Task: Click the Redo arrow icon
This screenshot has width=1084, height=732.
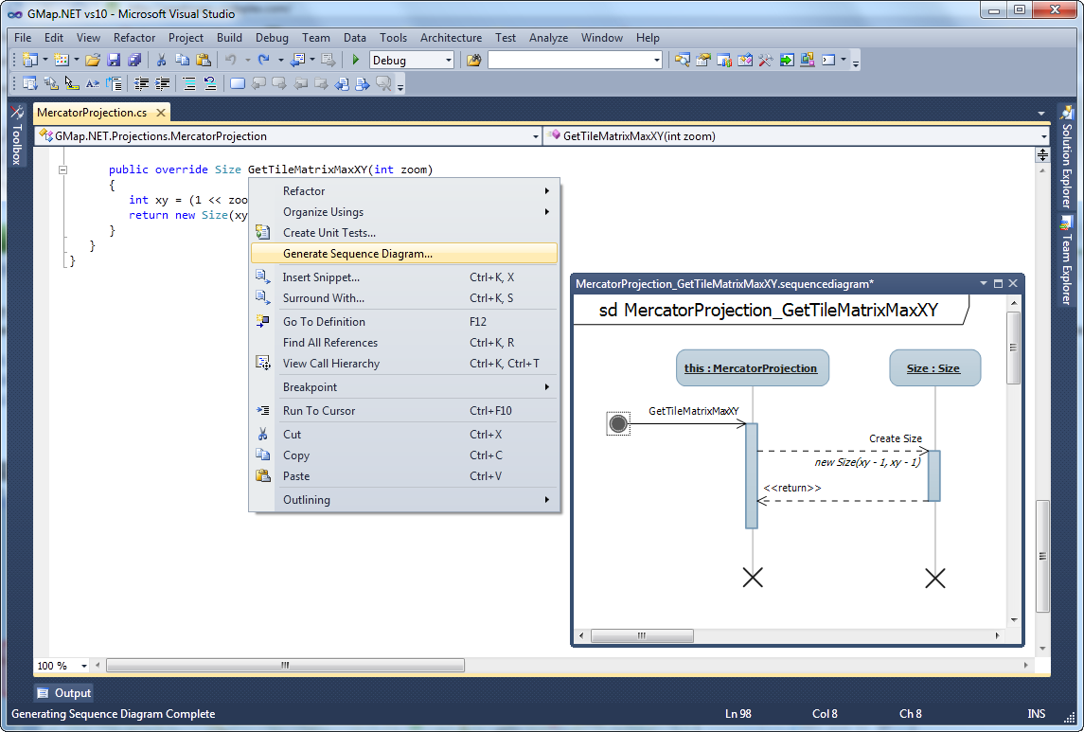Action: (264, 61)
